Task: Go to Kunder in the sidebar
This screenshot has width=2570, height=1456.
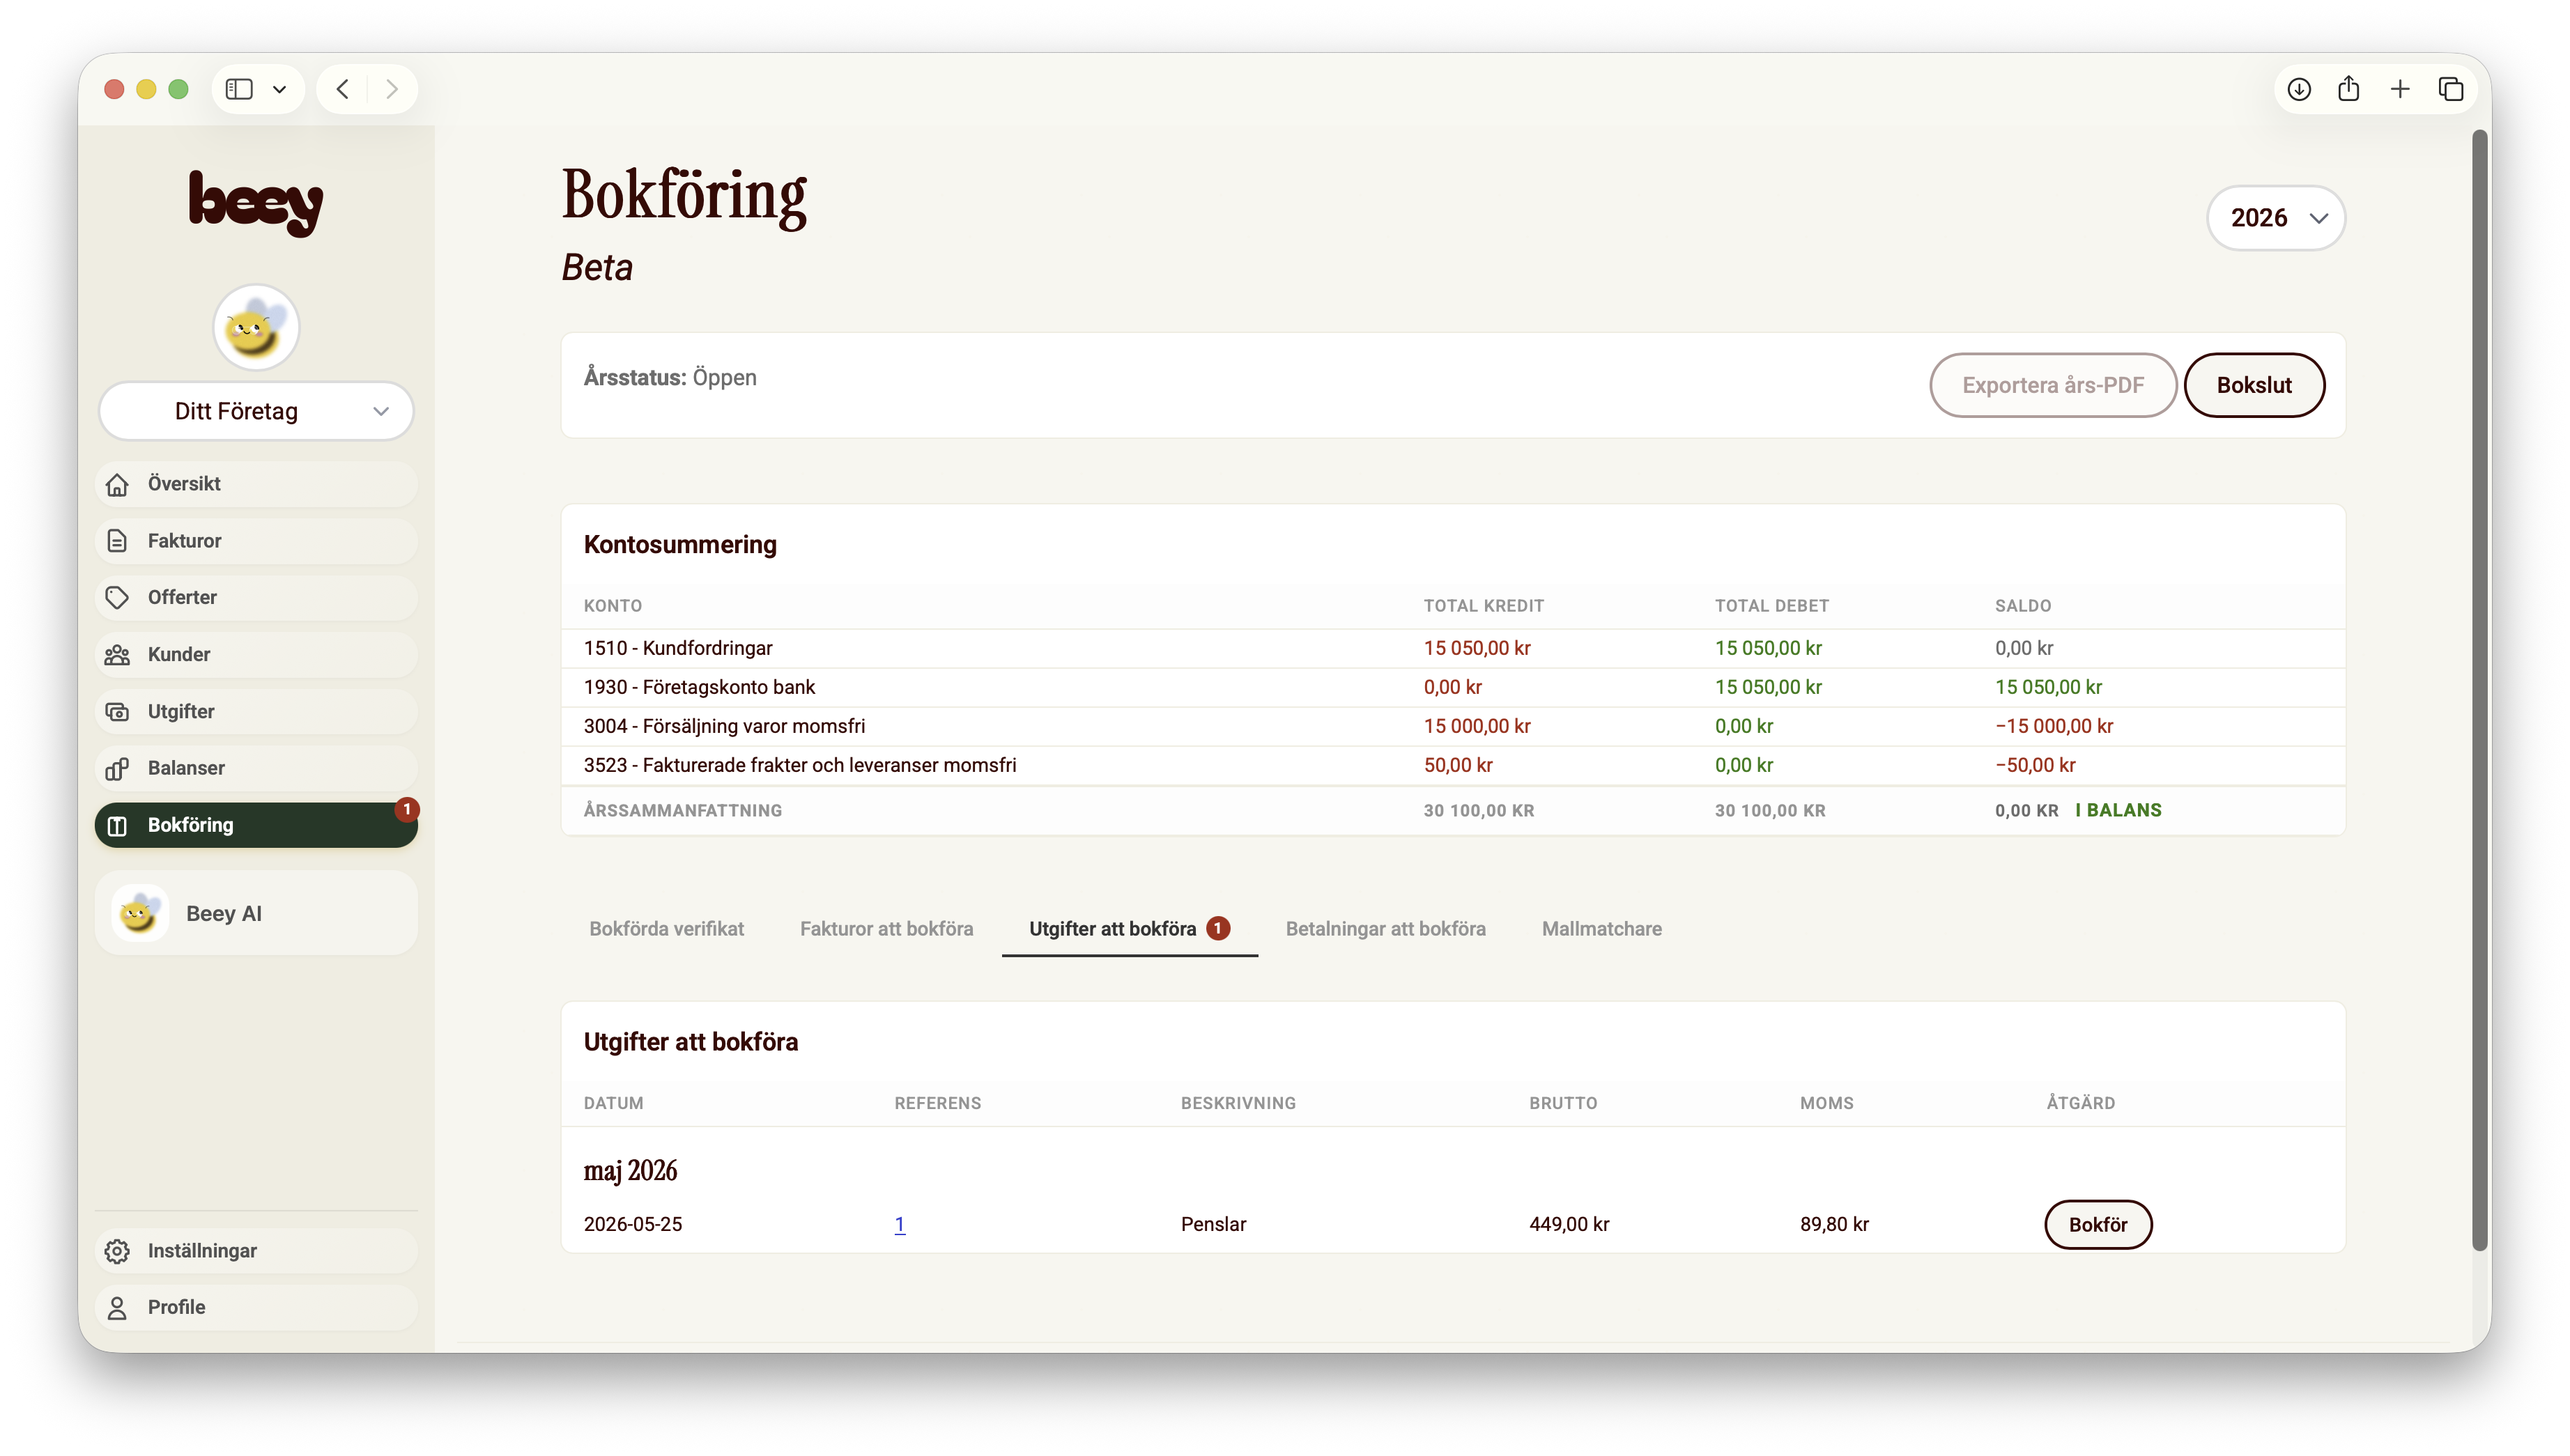Action: click(x=256, y=655)
